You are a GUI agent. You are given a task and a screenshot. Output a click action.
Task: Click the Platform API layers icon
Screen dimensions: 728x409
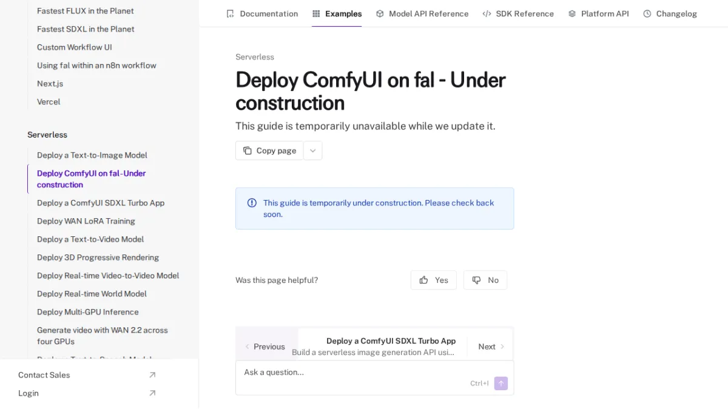pyautogui.click(x=572, y=13)
